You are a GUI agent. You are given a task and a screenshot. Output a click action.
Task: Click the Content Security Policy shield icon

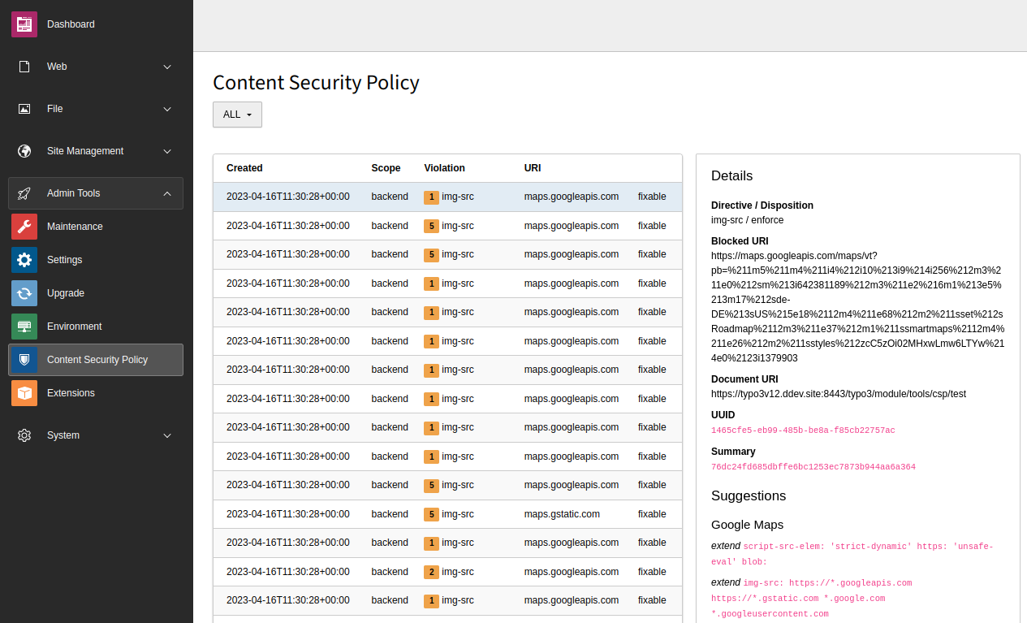pos(24,360)
